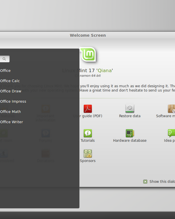Toggle the Show this dialog checkbox
Image resolution: width=175 pixels, height=219 pixels.
click(x=145, y=182)
